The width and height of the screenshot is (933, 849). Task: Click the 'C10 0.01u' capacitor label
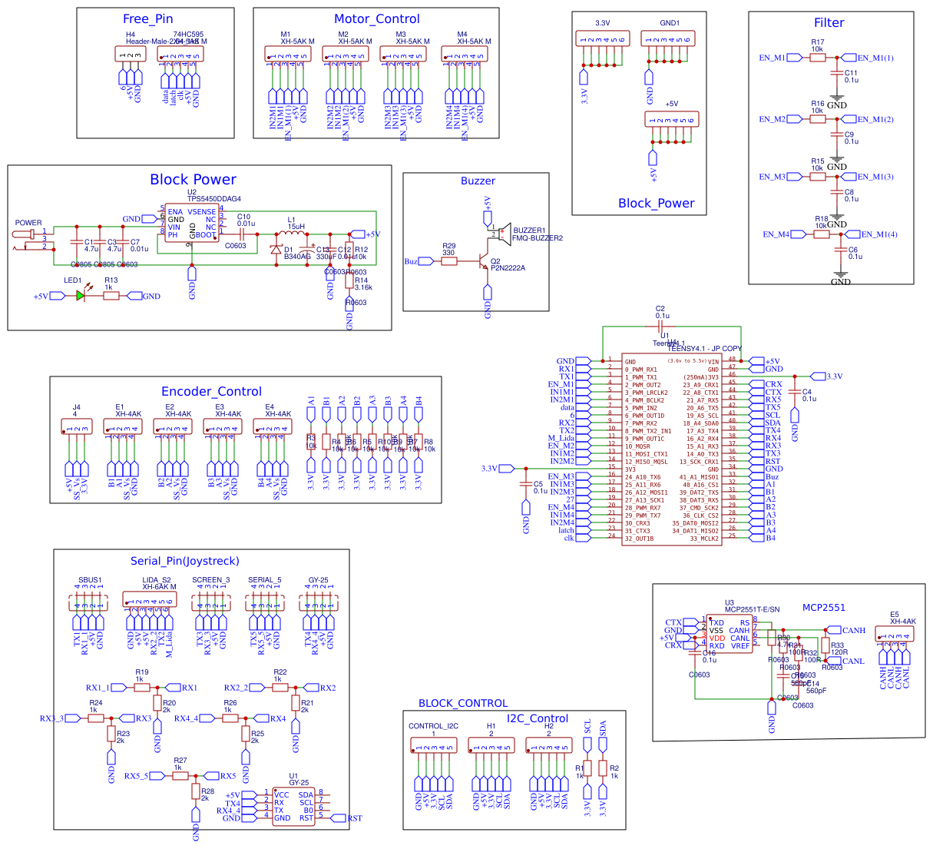pyautogui.click(x=246, y=221)
